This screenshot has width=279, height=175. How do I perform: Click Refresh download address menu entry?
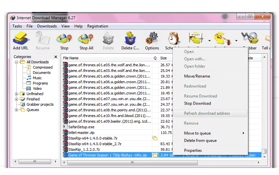(x=211, y=113)
